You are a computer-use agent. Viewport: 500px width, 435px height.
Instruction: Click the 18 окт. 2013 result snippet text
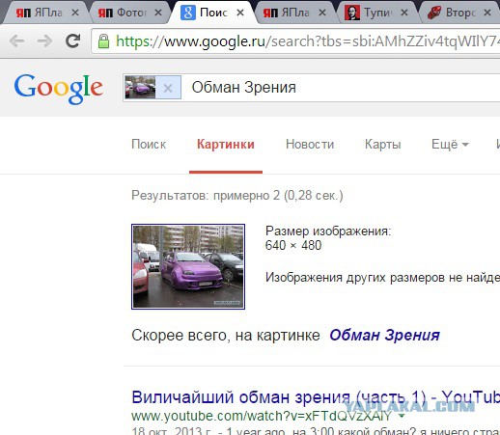tap(316, 430)
